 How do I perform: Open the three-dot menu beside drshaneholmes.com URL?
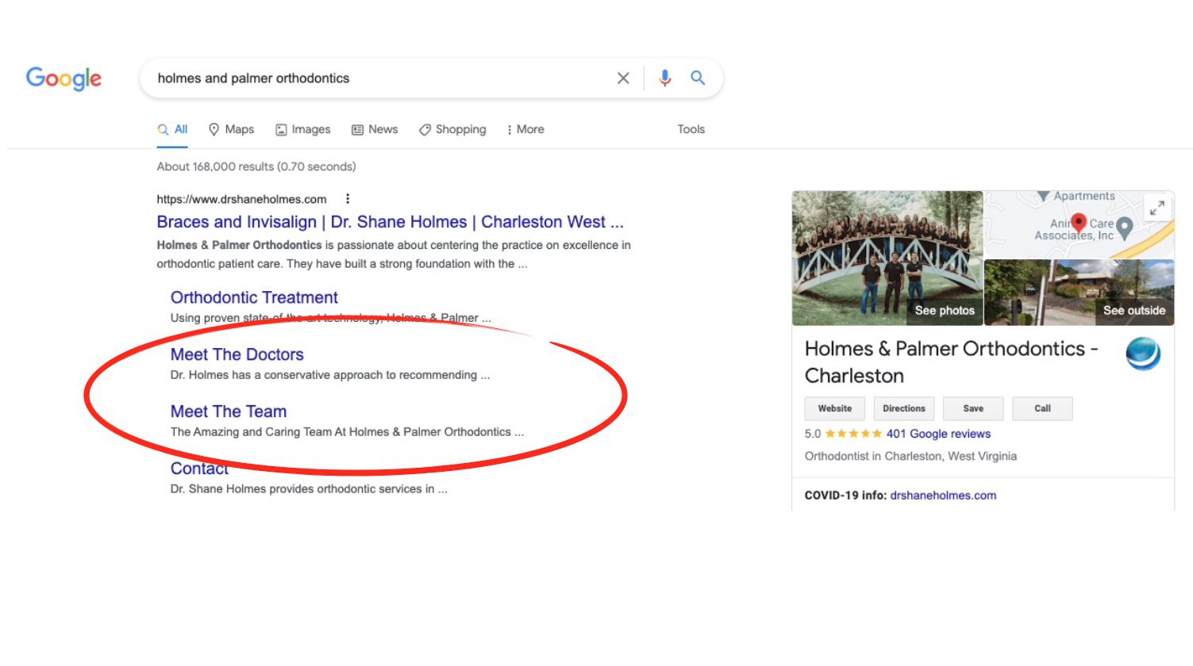tap(348, 199)
